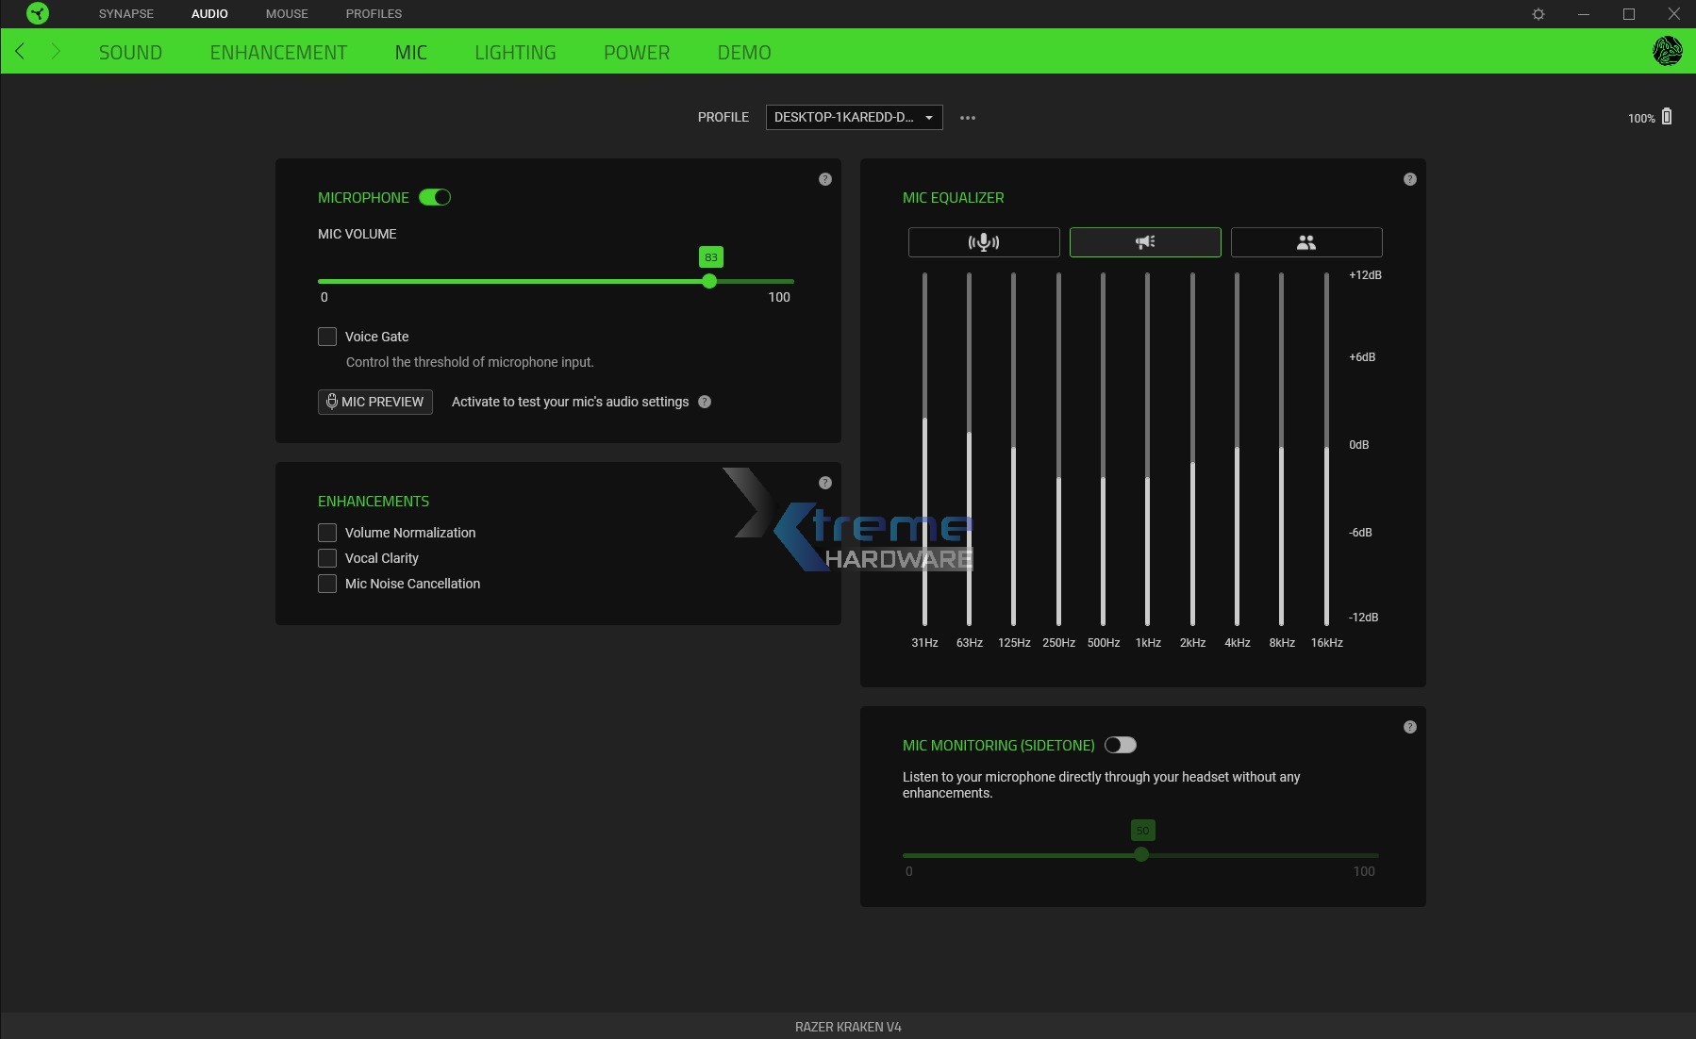Select the mic boost equalizer preset icon
Screen dimensions: 1696x1039
tap(984, 242)
